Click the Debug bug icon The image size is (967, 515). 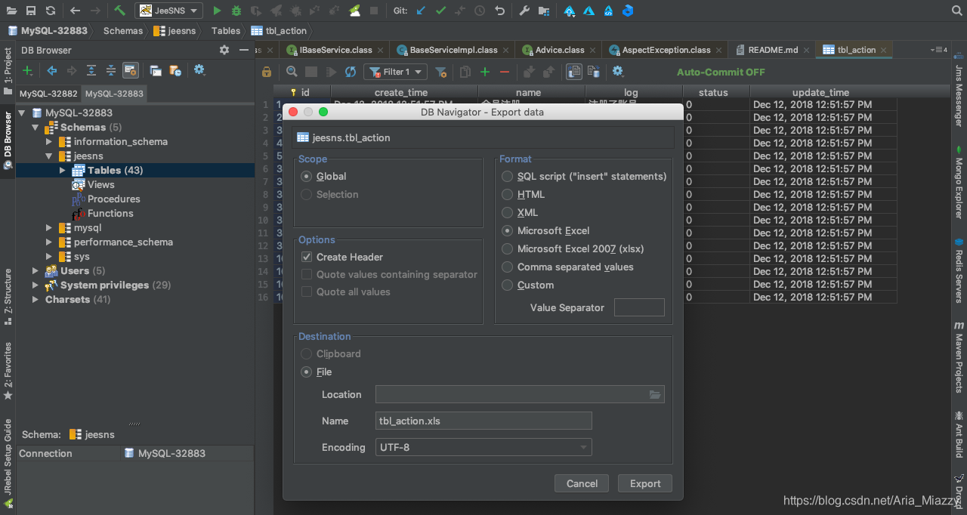pos(236,11)
